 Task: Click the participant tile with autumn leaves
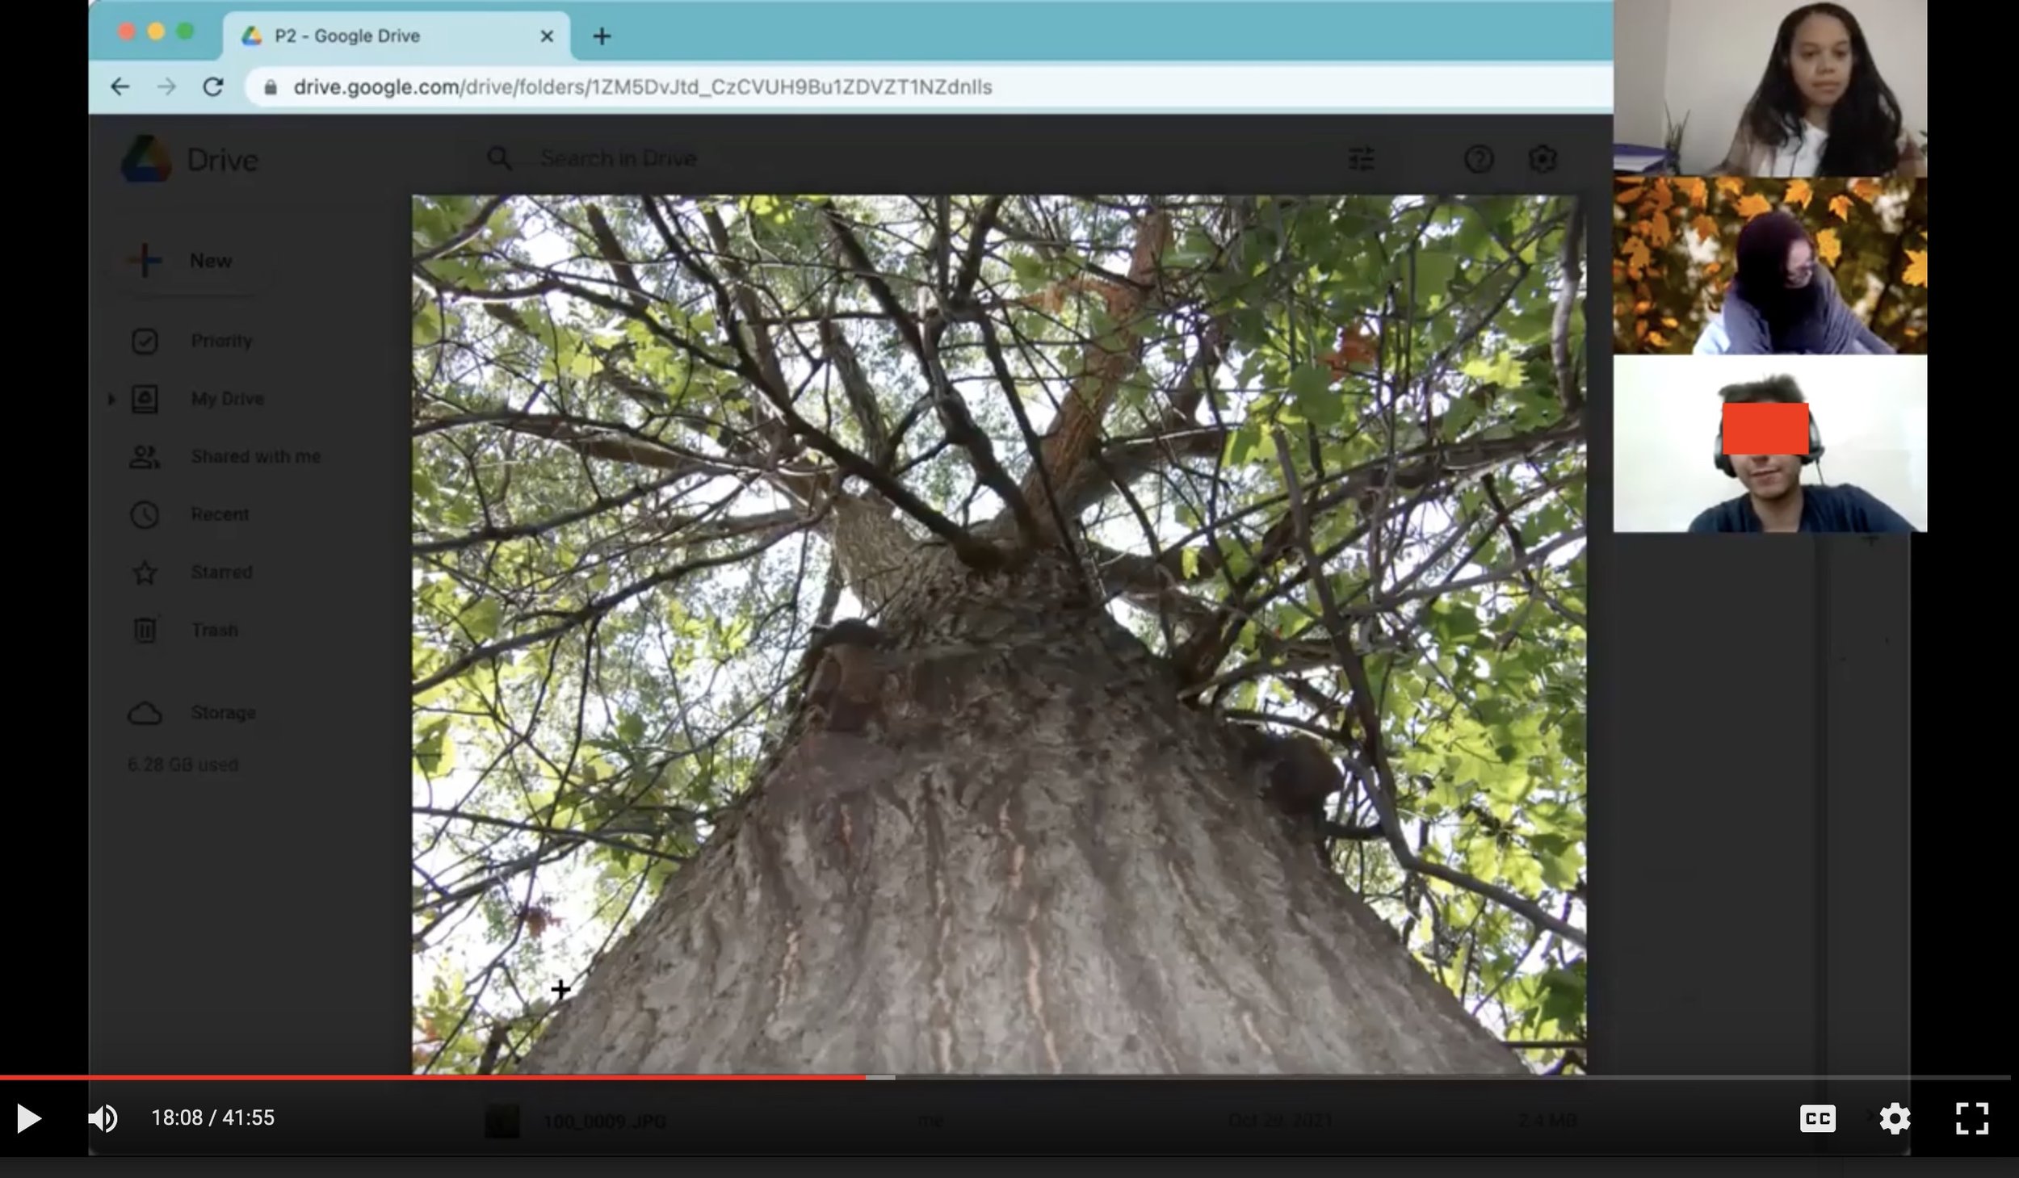[x=1770, y=266]
